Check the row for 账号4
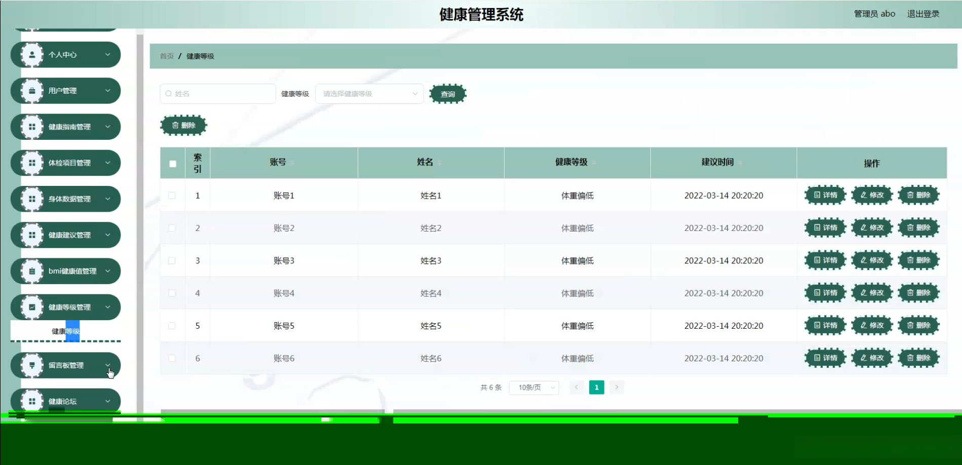Viewport: 962px width, 465px height. coord(172,293)
